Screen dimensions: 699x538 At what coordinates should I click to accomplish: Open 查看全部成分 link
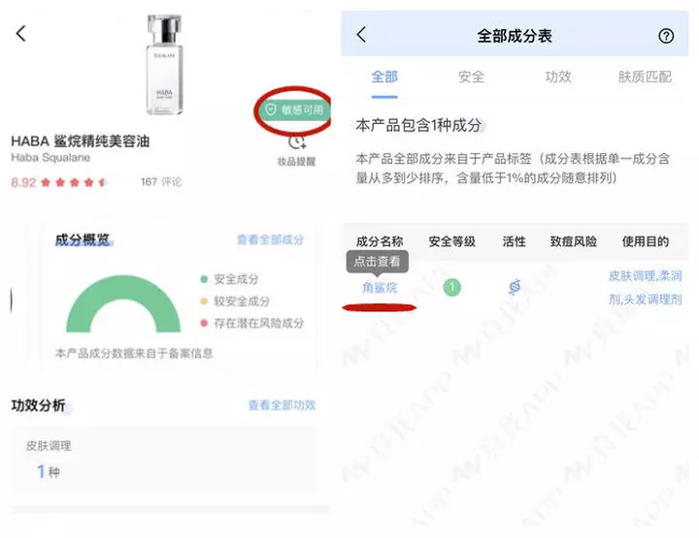270,239
